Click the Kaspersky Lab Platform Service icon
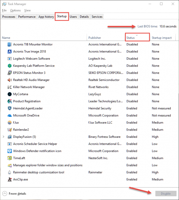 click(10, 66)
